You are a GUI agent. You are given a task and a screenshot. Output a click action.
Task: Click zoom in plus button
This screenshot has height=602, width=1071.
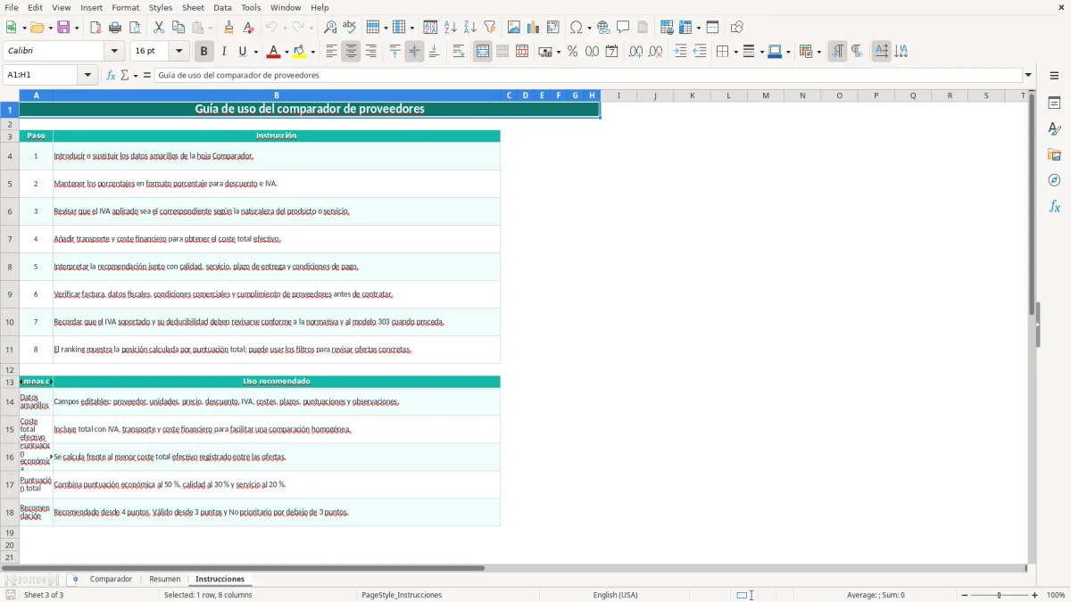(1035, 595)
